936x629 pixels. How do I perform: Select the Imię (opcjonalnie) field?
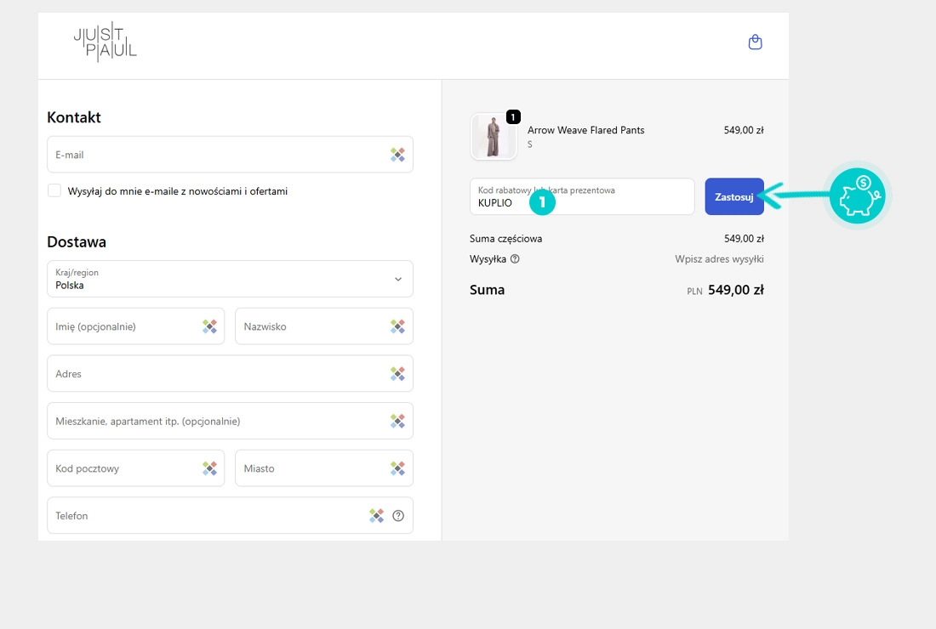tap(123, 326)
